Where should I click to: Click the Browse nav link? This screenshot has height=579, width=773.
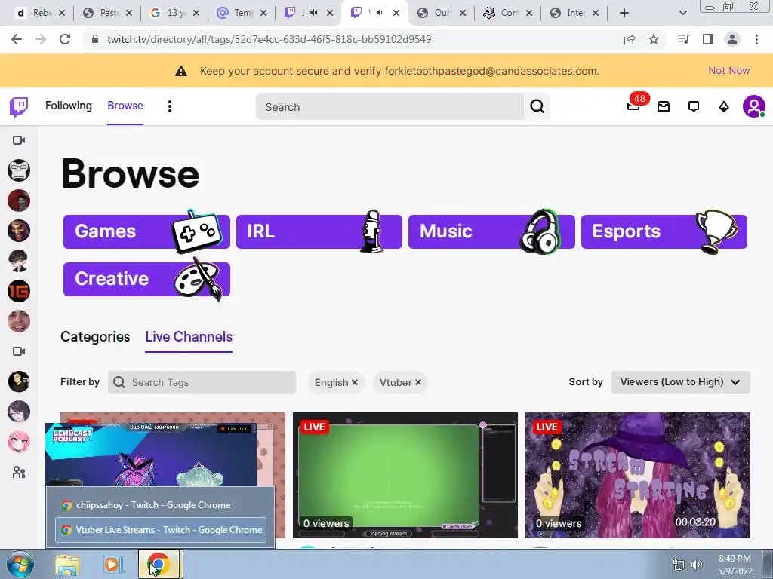125,106
